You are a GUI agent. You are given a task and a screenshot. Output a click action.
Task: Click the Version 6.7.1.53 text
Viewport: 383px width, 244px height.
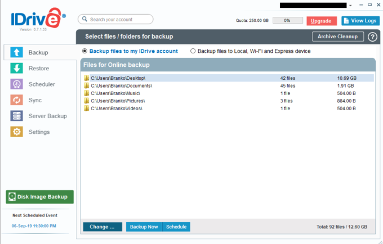point(33,29)
